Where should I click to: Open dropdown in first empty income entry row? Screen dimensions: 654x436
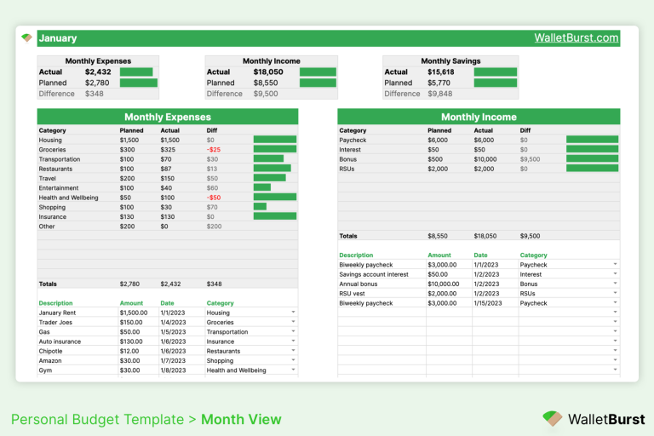click(615, 312)
